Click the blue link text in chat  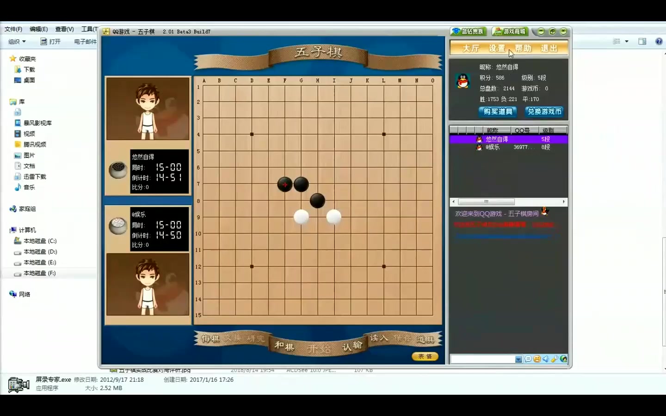click(503, 236)
